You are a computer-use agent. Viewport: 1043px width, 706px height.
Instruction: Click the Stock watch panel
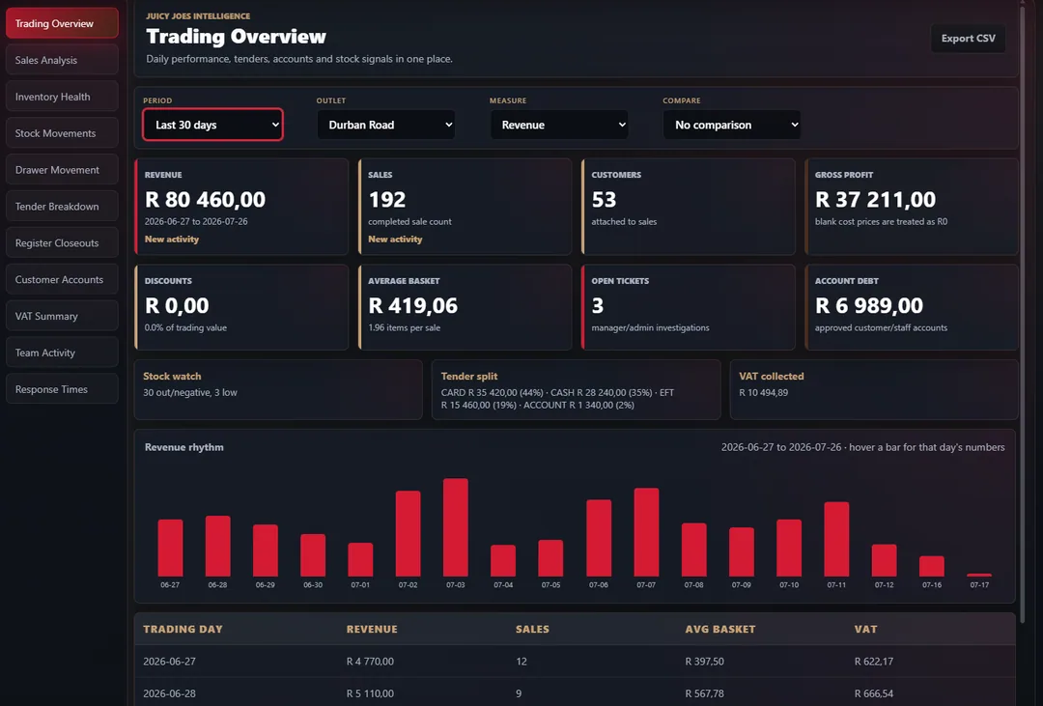click(278, 389)
